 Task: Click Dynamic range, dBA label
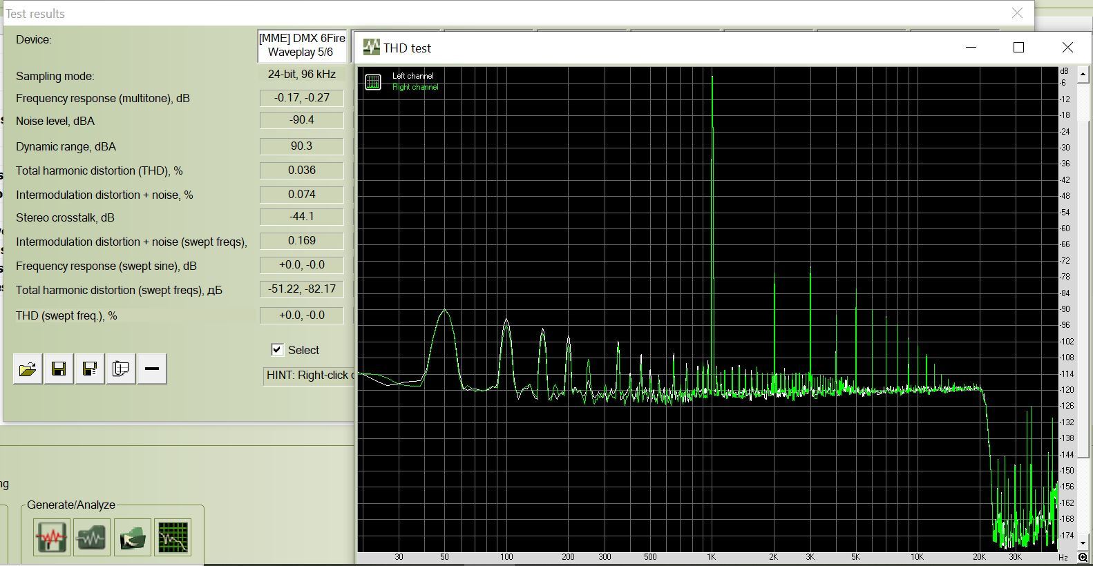point(66,146)
